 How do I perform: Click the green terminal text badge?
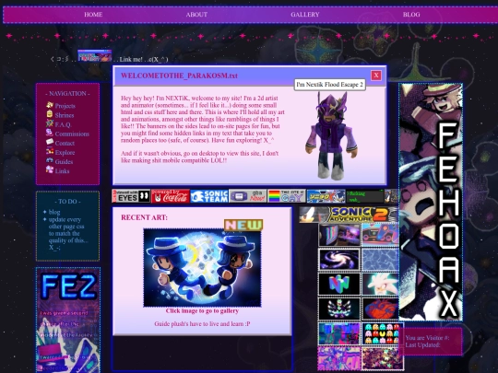(365, 196)
